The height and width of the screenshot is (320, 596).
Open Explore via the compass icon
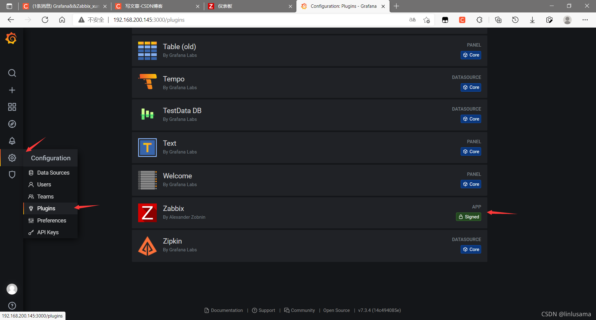[x=12, y=124]
